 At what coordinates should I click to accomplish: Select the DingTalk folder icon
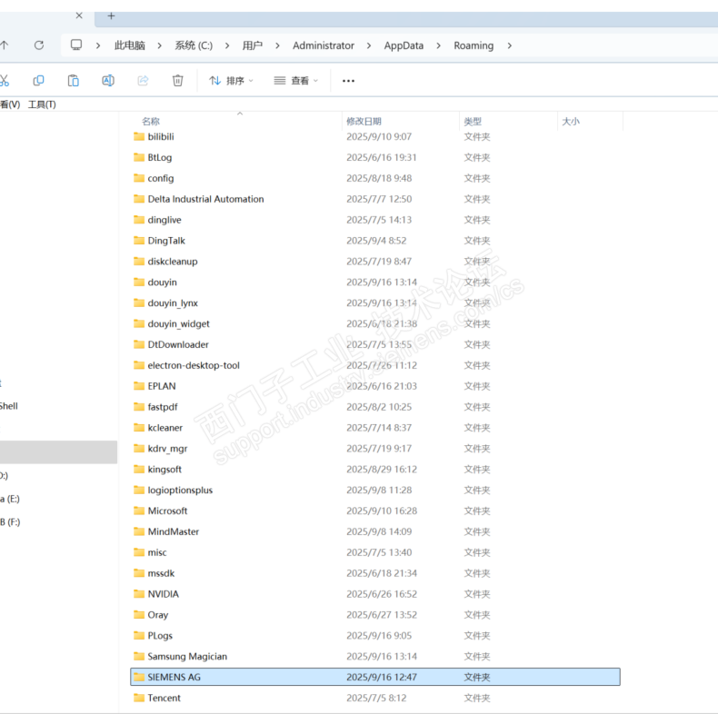coord(139,241)
